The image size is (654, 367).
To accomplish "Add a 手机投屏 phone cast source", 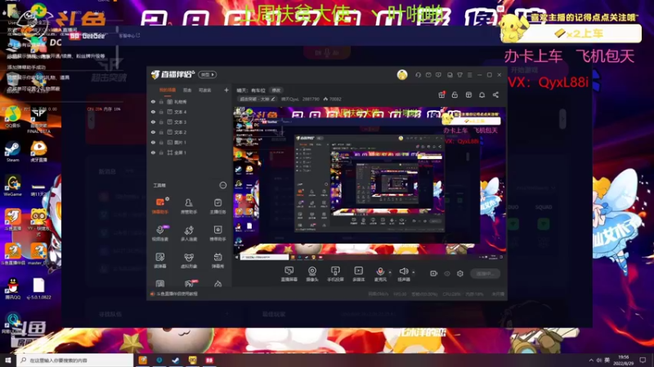I will [335, 274].
